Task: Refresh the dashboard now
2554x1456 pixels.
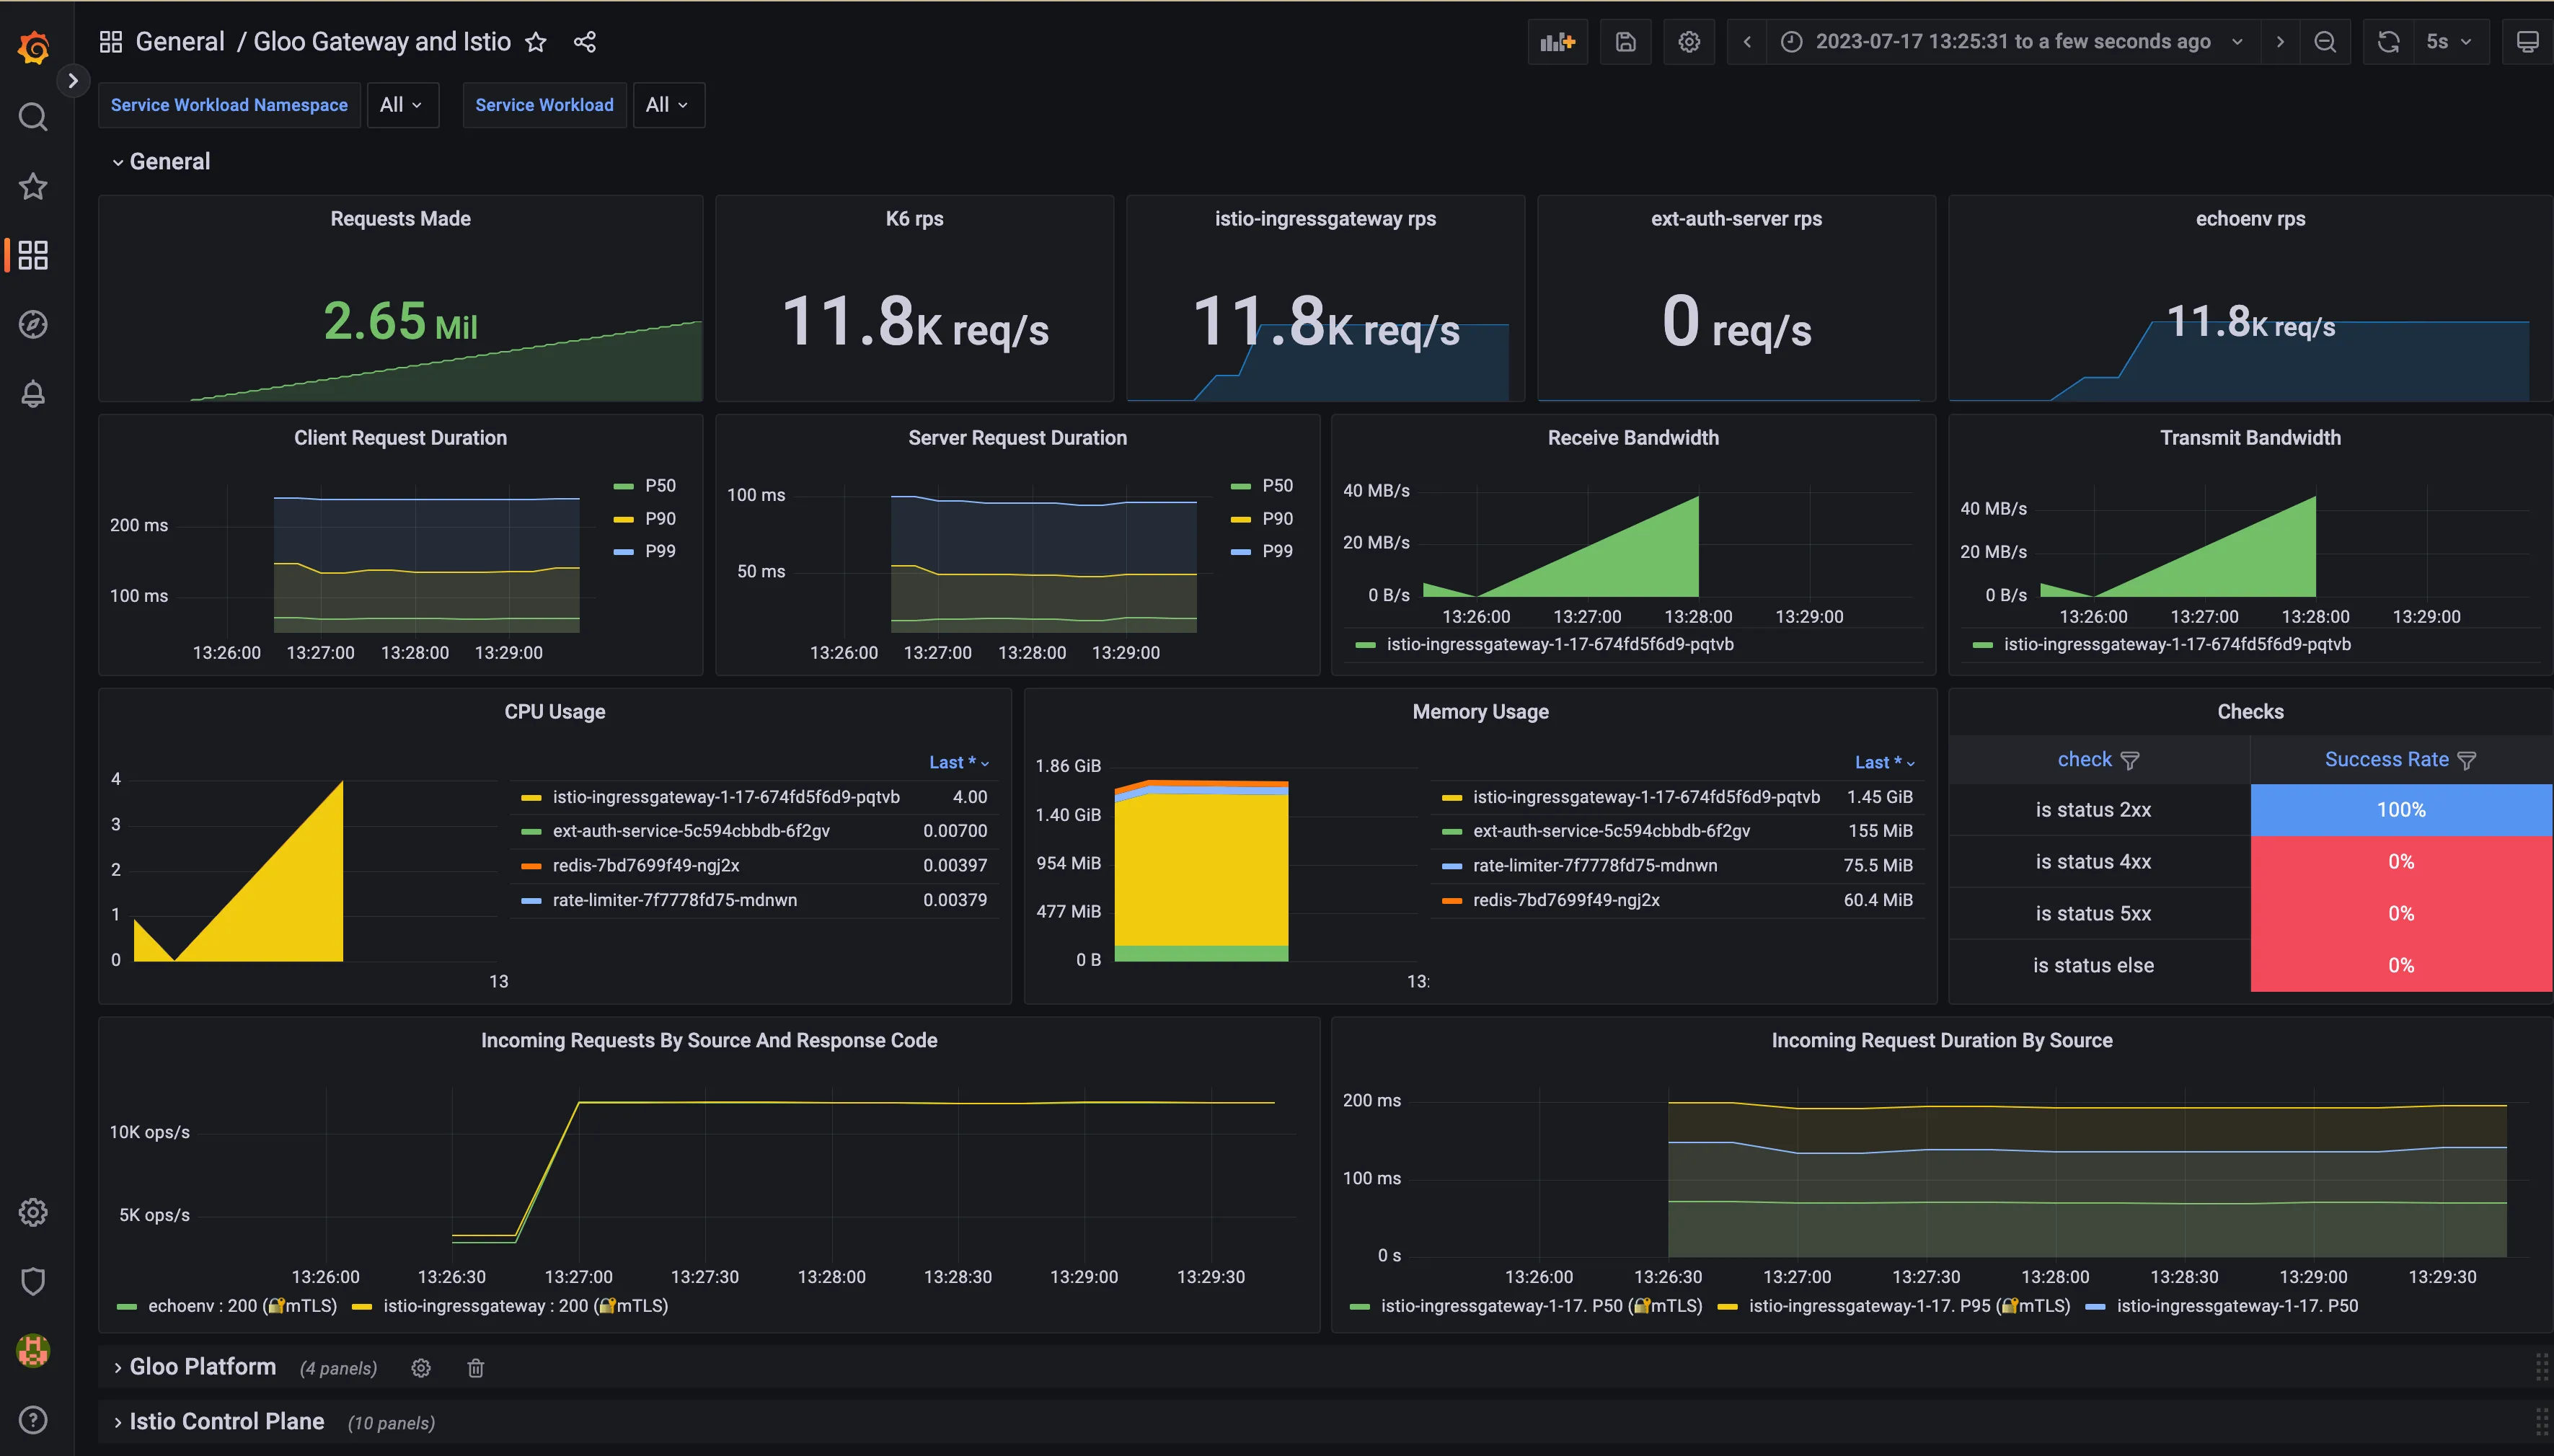Action: (2389, 42)
